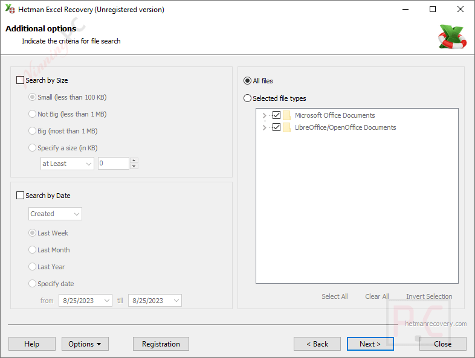Select the Last Month radio button
Image resolution: width=475 pixels, height=358 pixels.
click(32, 250)
